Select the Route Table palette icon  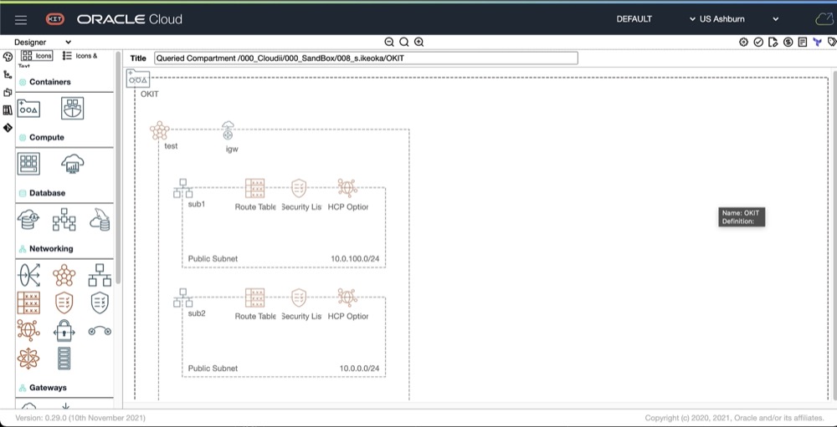point(28,302)
